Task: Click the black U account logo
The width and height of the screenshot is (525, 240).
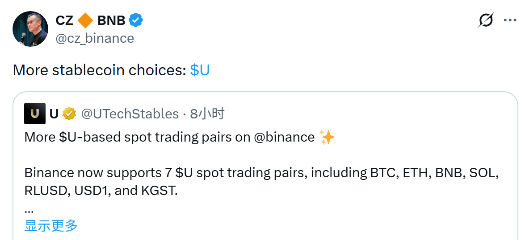Action: pyautogui.click(x=35, y=114)
